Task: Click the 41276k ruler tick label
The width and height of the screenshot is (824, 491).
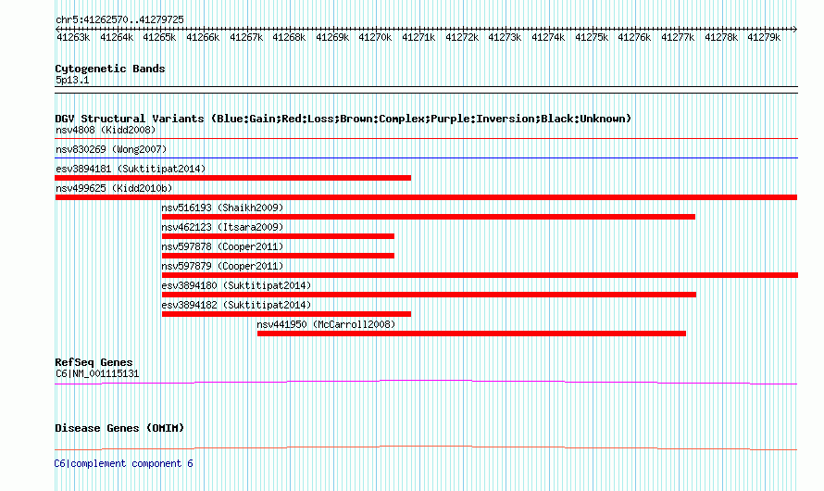Action: point(634,37)
